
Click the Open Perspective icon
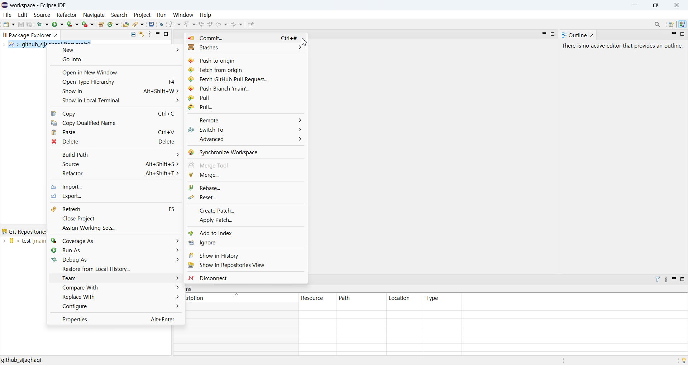672,25
